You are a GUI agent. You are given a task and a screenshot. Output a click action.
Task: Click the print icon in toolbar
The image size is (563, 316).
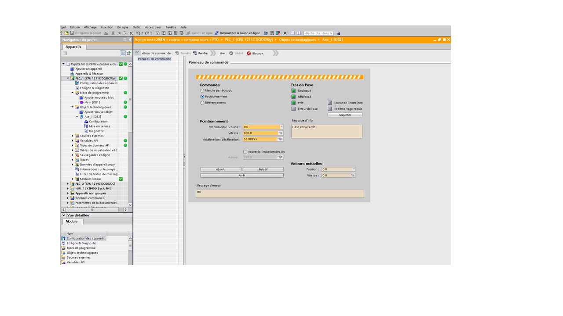[x=106, y=33]
